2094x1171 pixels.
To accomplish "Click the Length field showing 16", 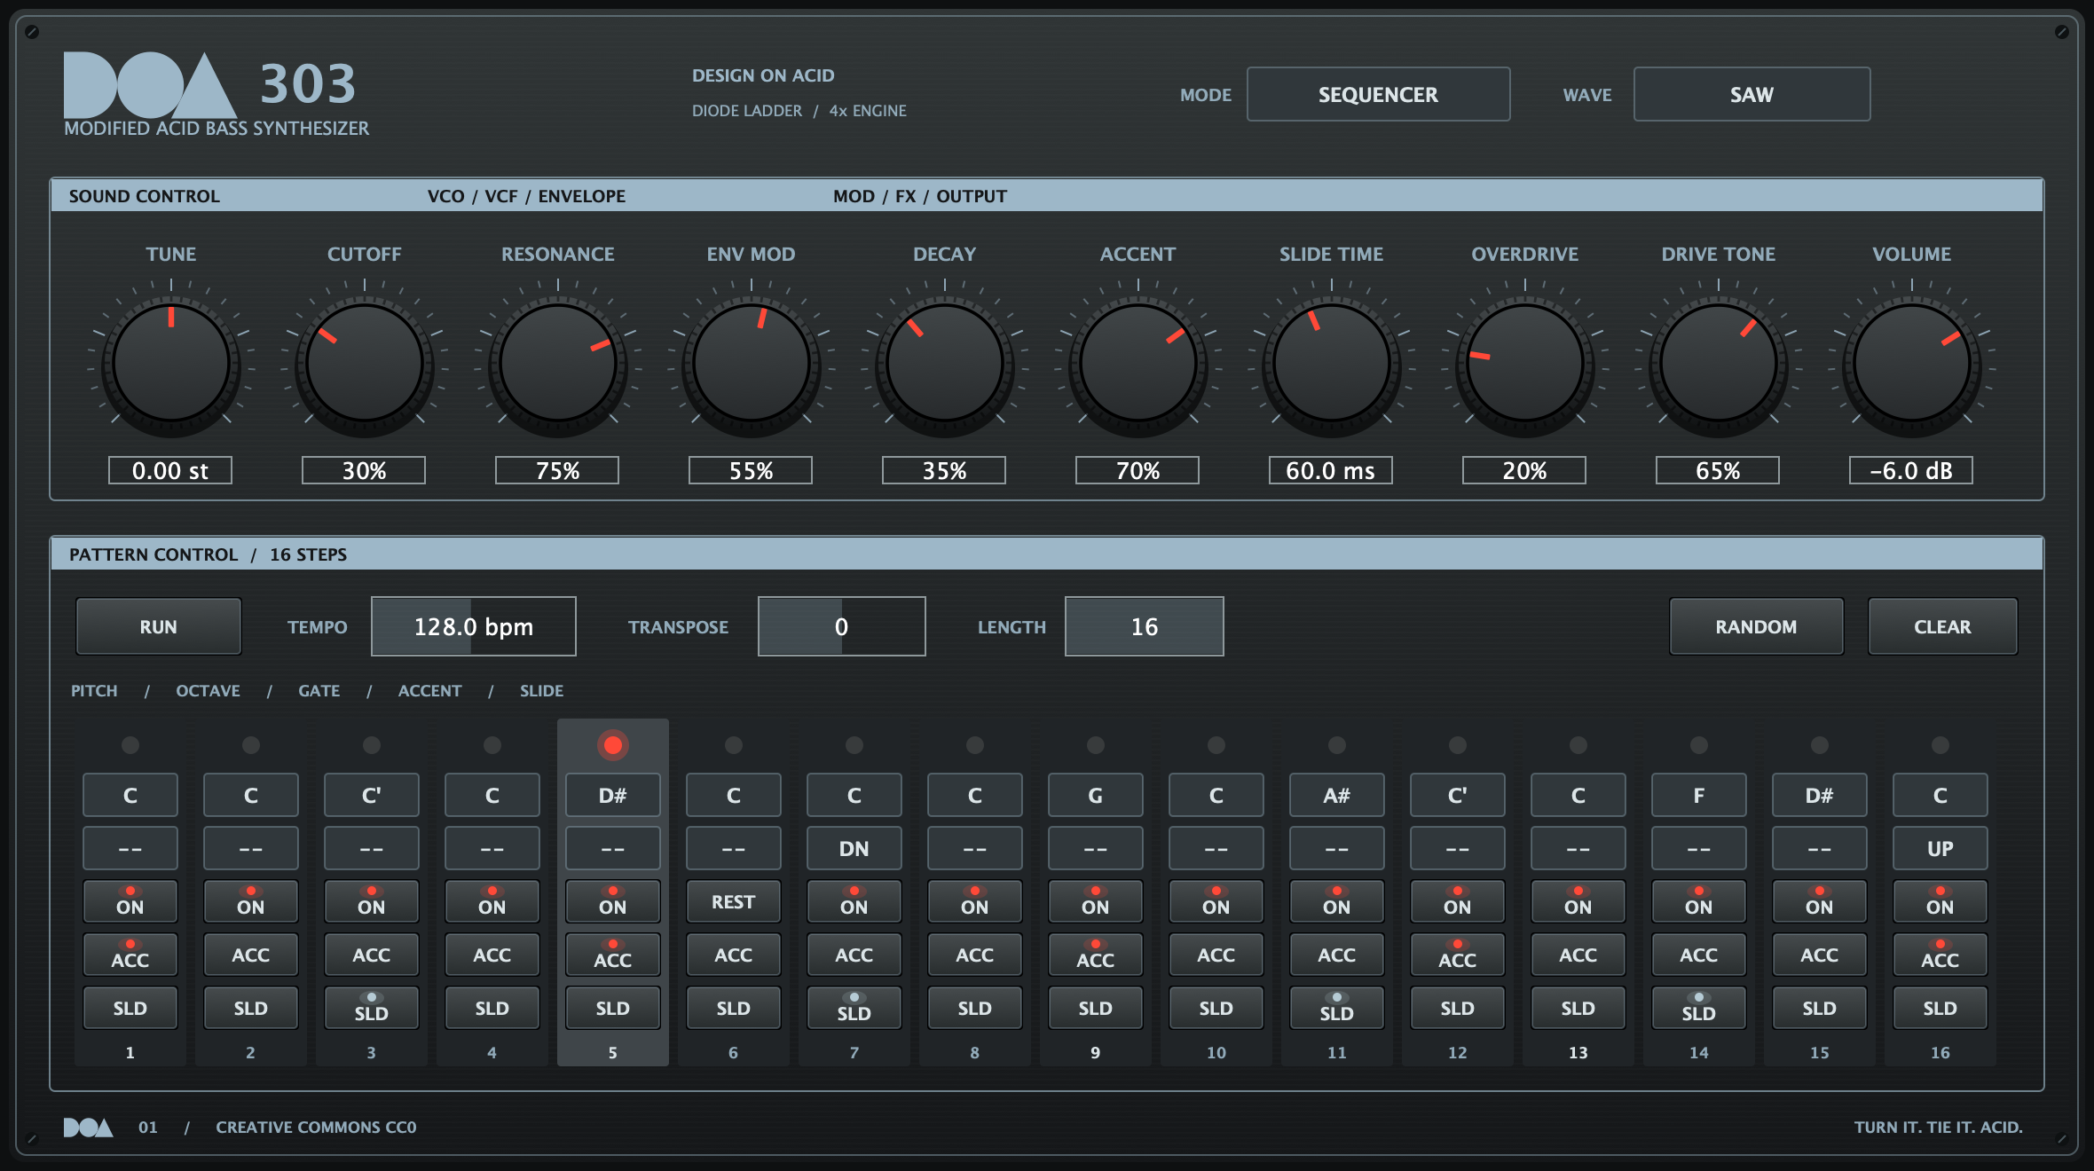I will [1145, 626].
